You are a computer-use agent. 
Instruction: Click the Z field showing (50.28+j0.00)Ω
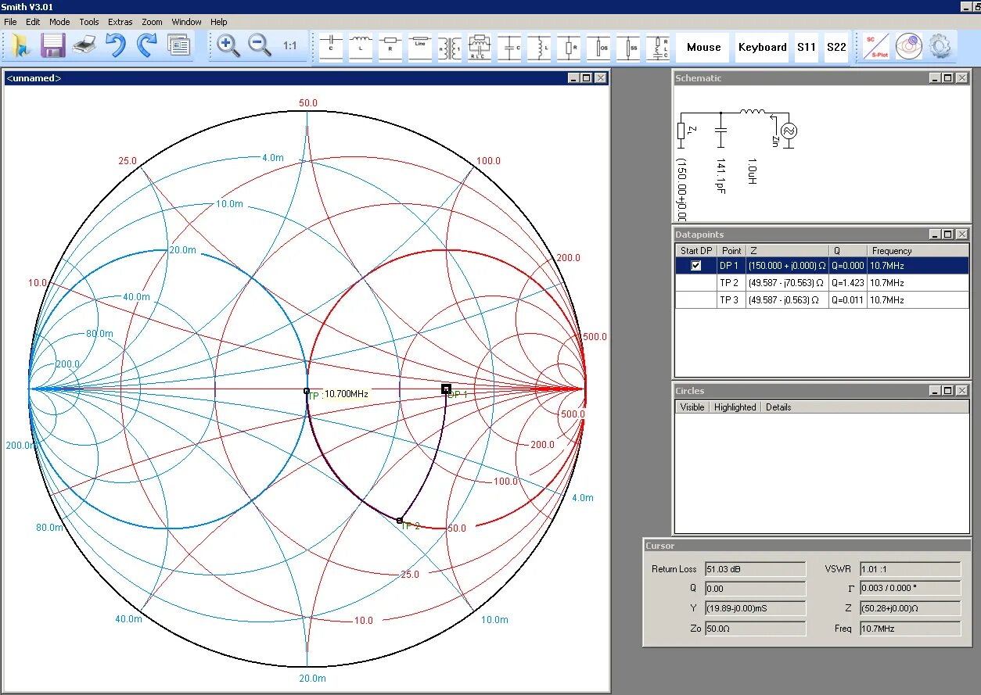click(910, 608)
